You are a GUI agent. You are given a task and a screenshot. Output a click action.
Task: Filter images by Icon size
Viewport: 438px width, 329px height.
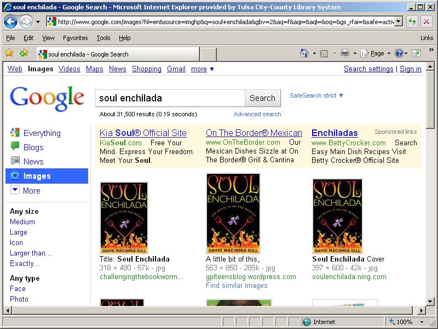point(16,242)
